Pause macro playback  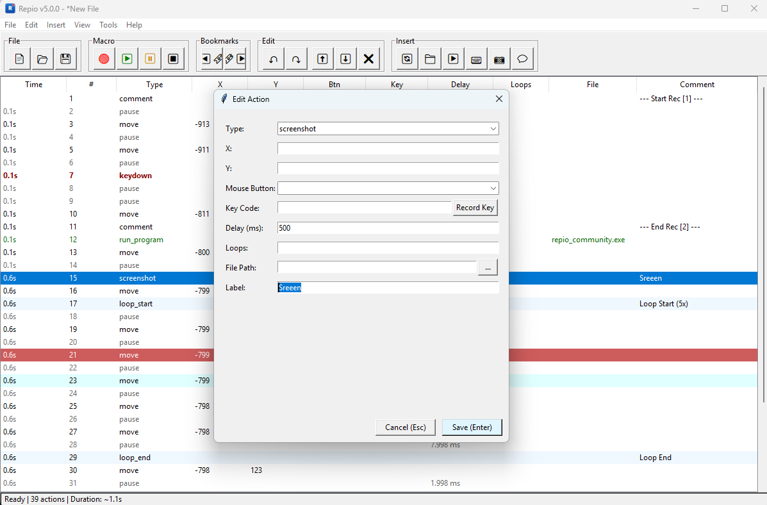tap(149, 58)
